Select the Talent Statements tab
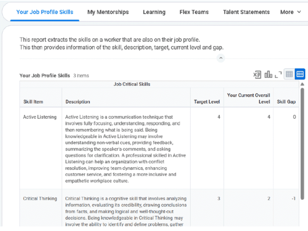Viewport: 308px width, 231px height. [246, 12]
